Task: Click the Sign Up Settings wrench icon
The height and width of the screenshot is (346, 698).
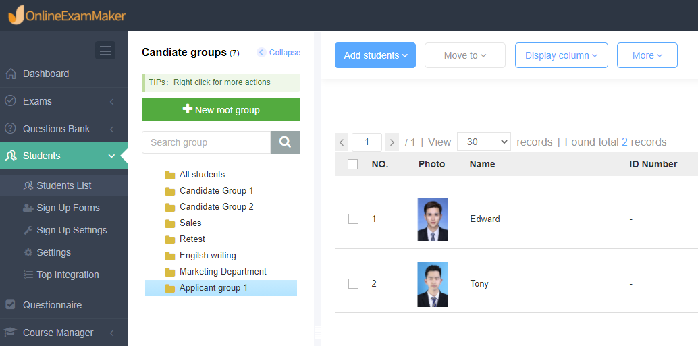Action: click(28, 231)
